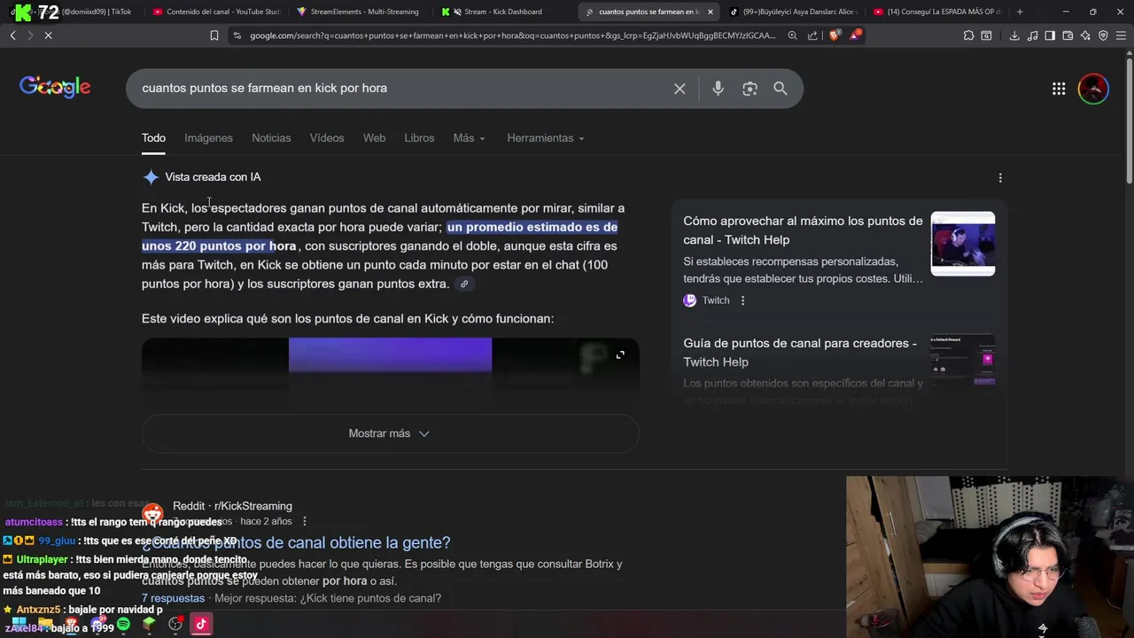The image size is (1134, 638).
Task: Share this page from address bar
Action: 812,35
